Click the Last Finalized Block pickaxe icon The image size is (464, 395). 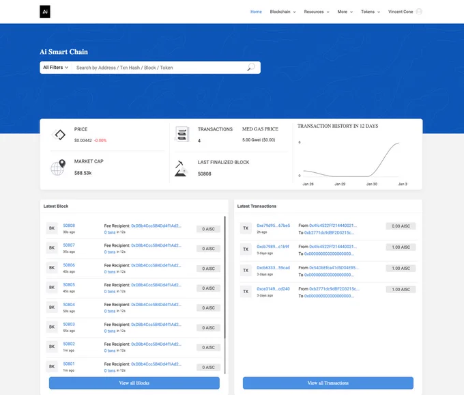[181, 169]
